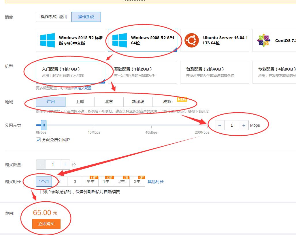Select 基础配置 (1核2GB) machine type
296x235 pixels.
143,72
